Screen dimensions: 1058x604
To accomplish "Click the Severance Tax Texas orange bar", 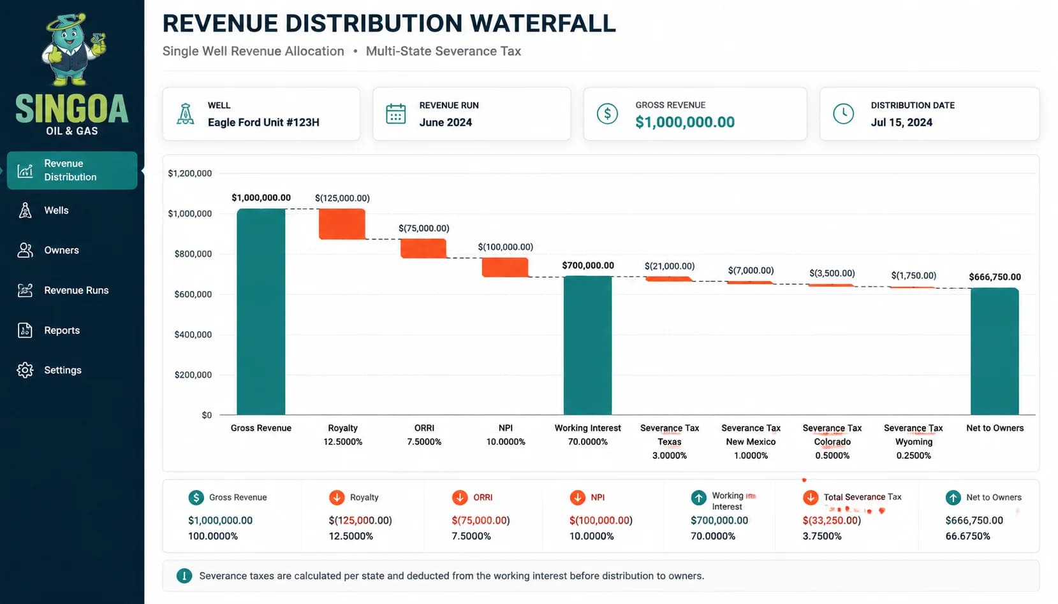I will pyautogui.click(x=669, y=278).
